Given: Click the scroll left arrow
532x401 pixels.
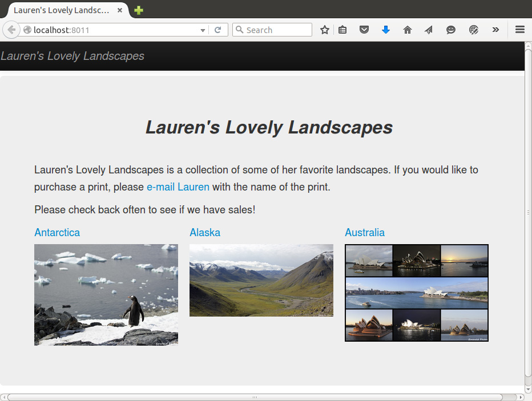Looking at the screenshot, I should pos(3,397).
